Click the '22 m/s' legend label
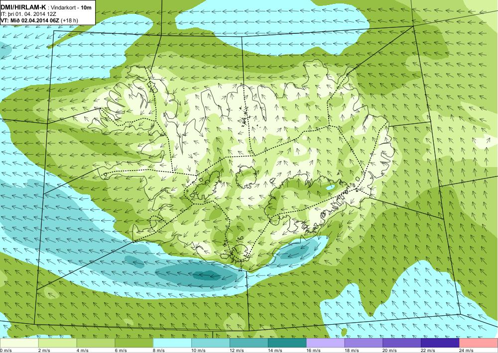 pos(428,351)
